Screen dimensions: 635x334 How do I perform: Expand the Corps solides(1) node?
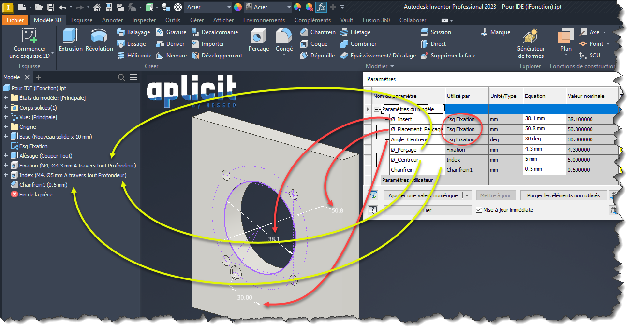(x=6, y=108)
